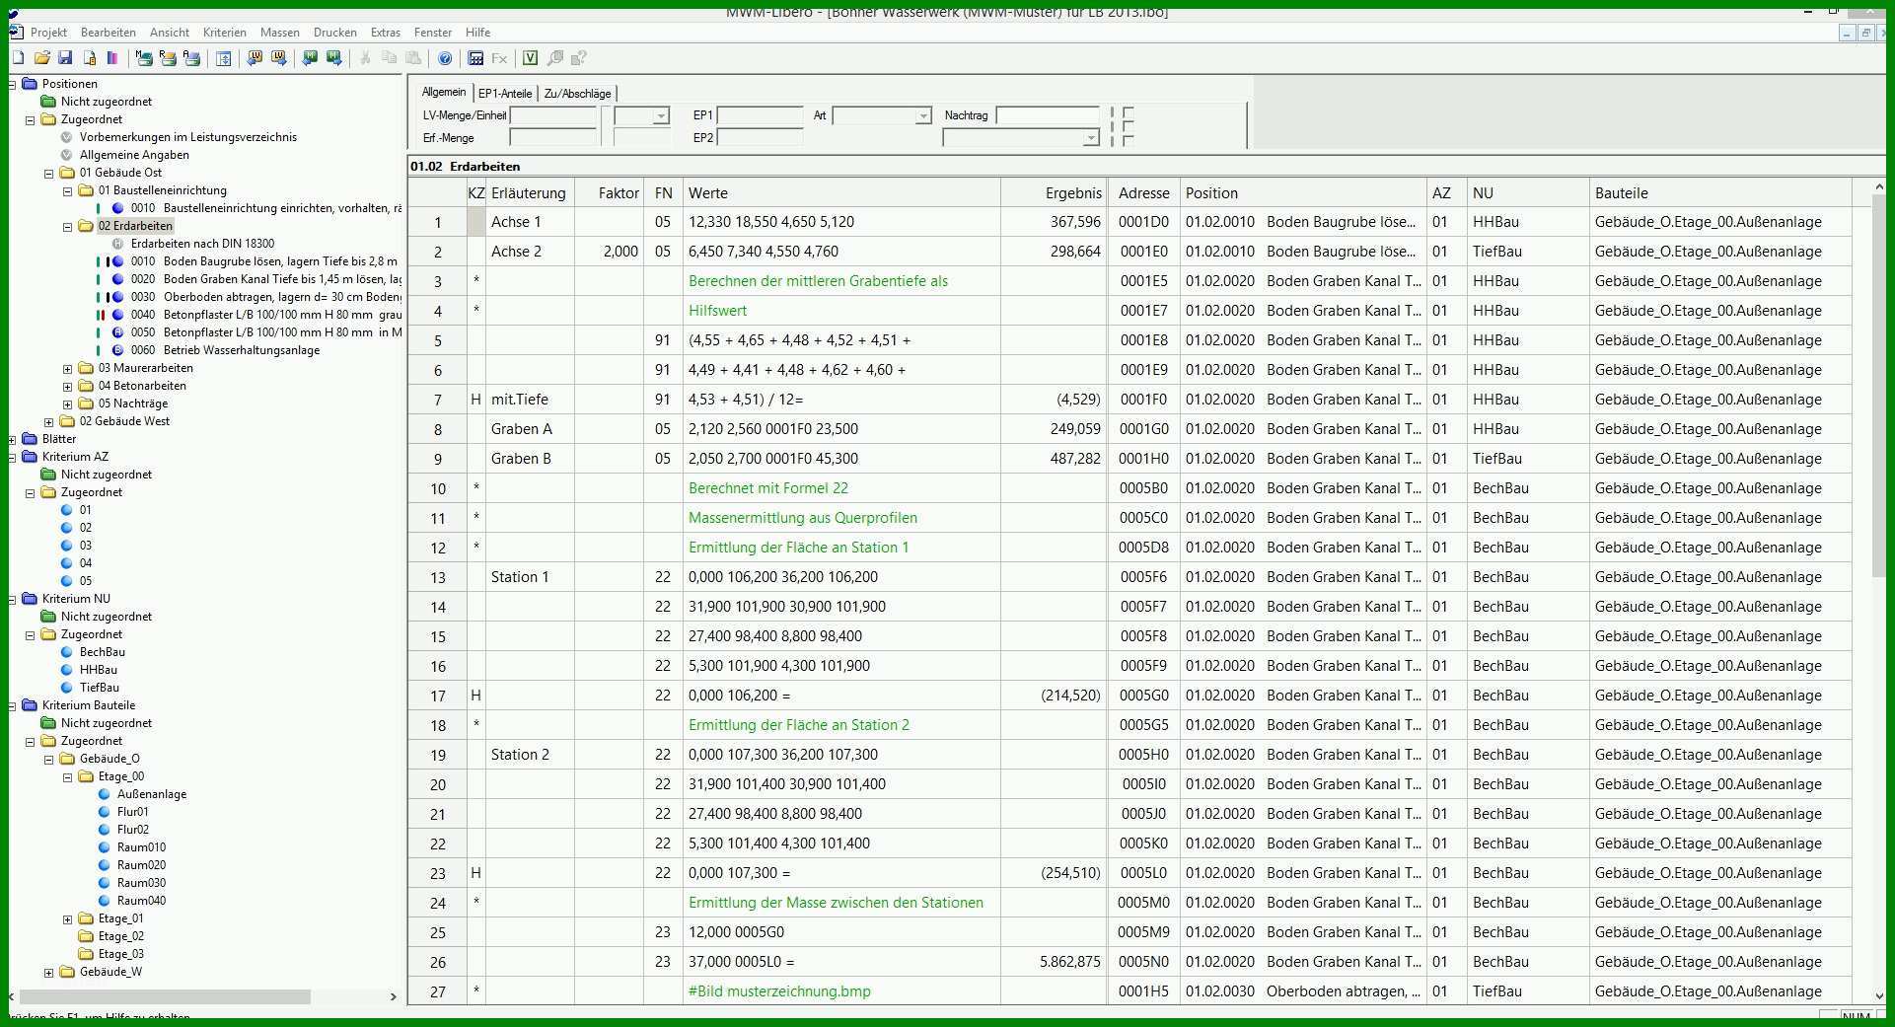Print using the A printer icon
This screenshot has height=1027, width=1895.
tap(191, 58)
